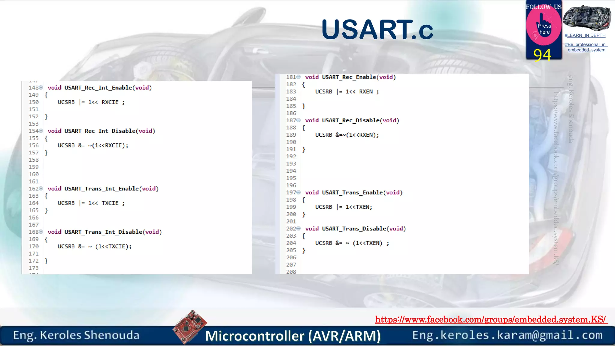
Task: Collapse USART_Trans_Disable function at line 202
Action: tap(298, 228)
